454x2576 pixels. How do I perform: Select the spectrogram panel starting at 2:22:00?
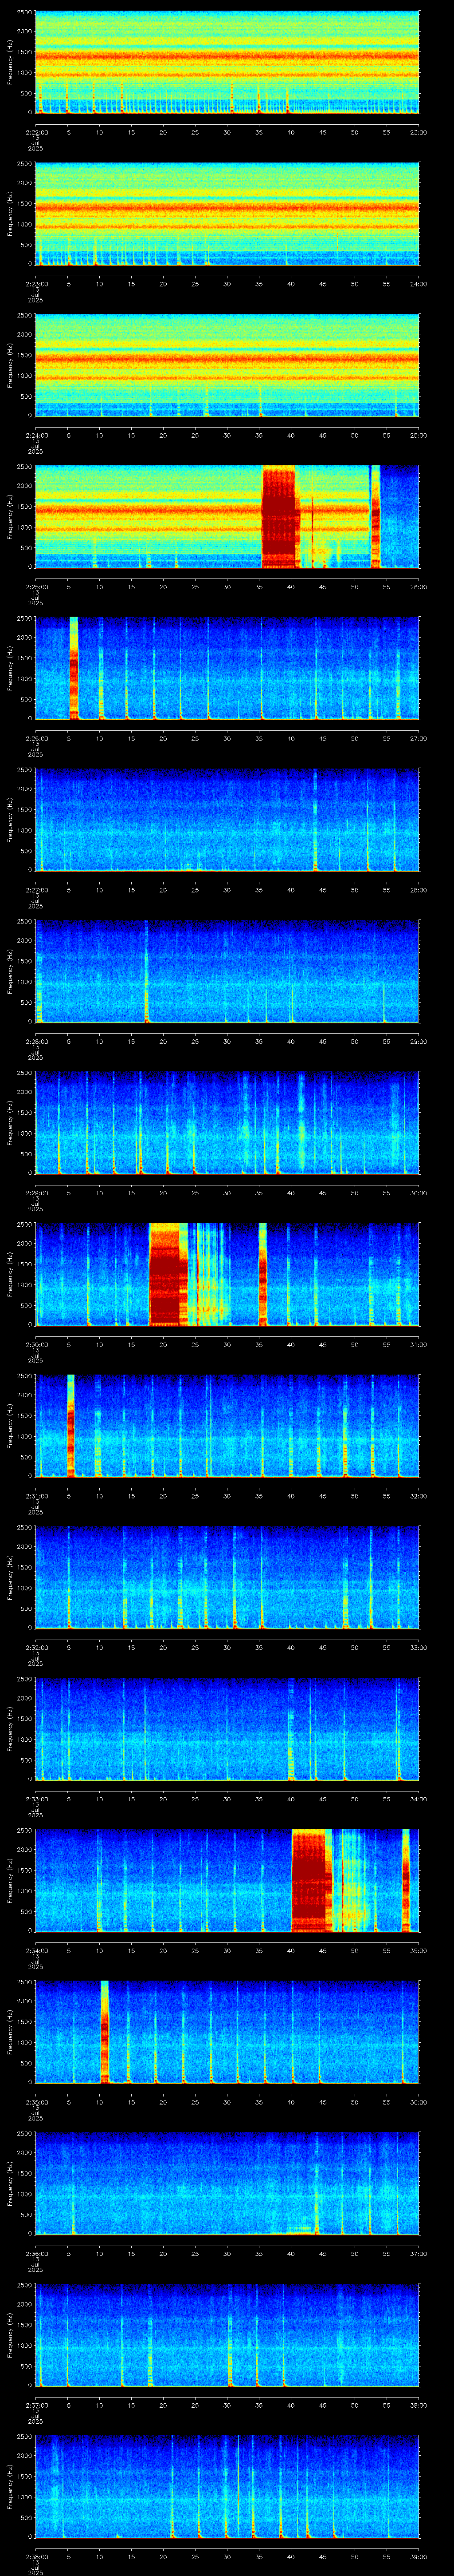coord(227,62)
